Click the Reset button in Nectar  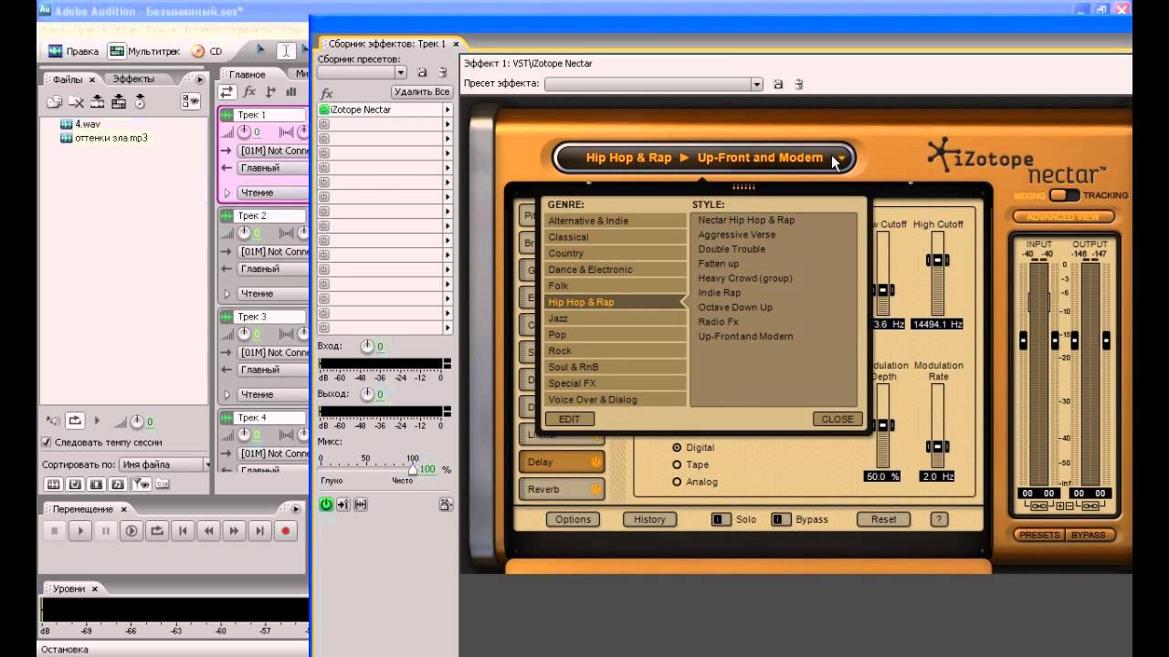883,519
